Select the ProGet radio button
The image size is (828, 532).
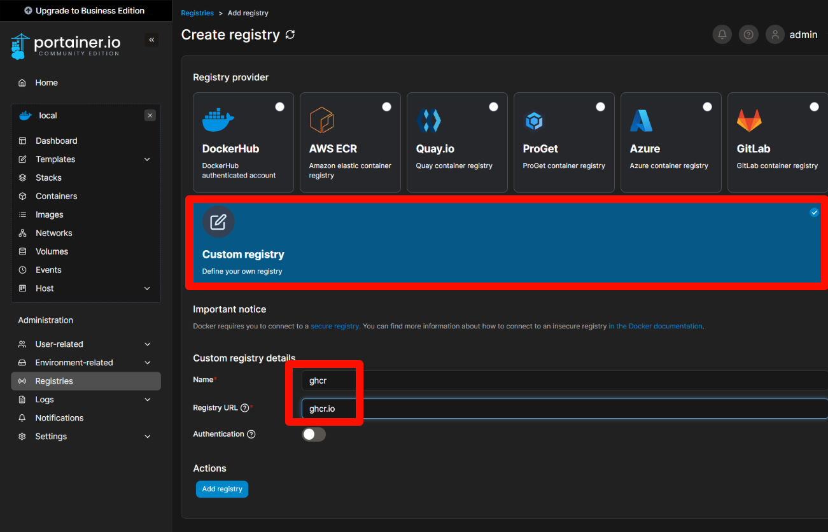600,107
